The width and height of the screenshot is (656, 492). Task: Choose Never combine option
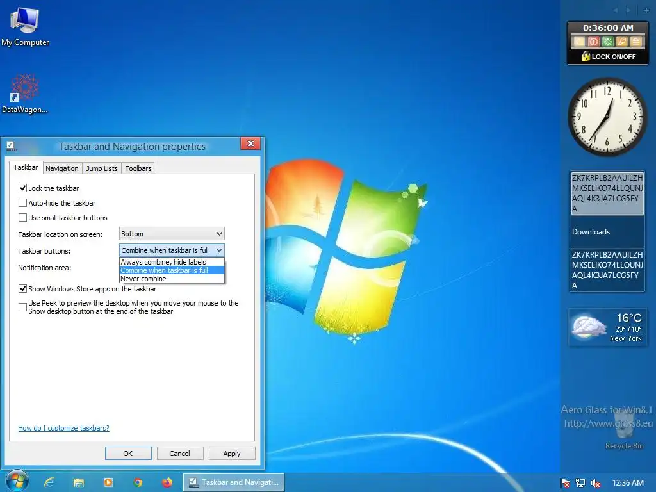tap(172, 279)
